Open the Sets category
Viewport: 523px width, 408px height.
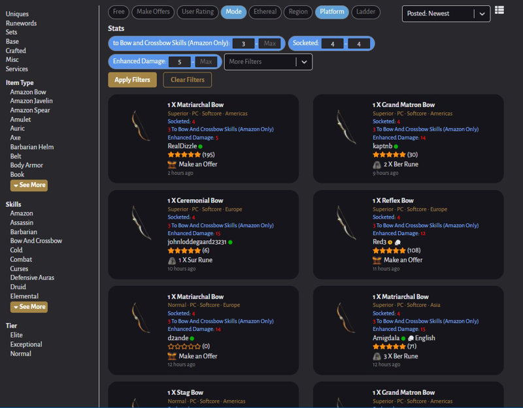click(11, 32)
